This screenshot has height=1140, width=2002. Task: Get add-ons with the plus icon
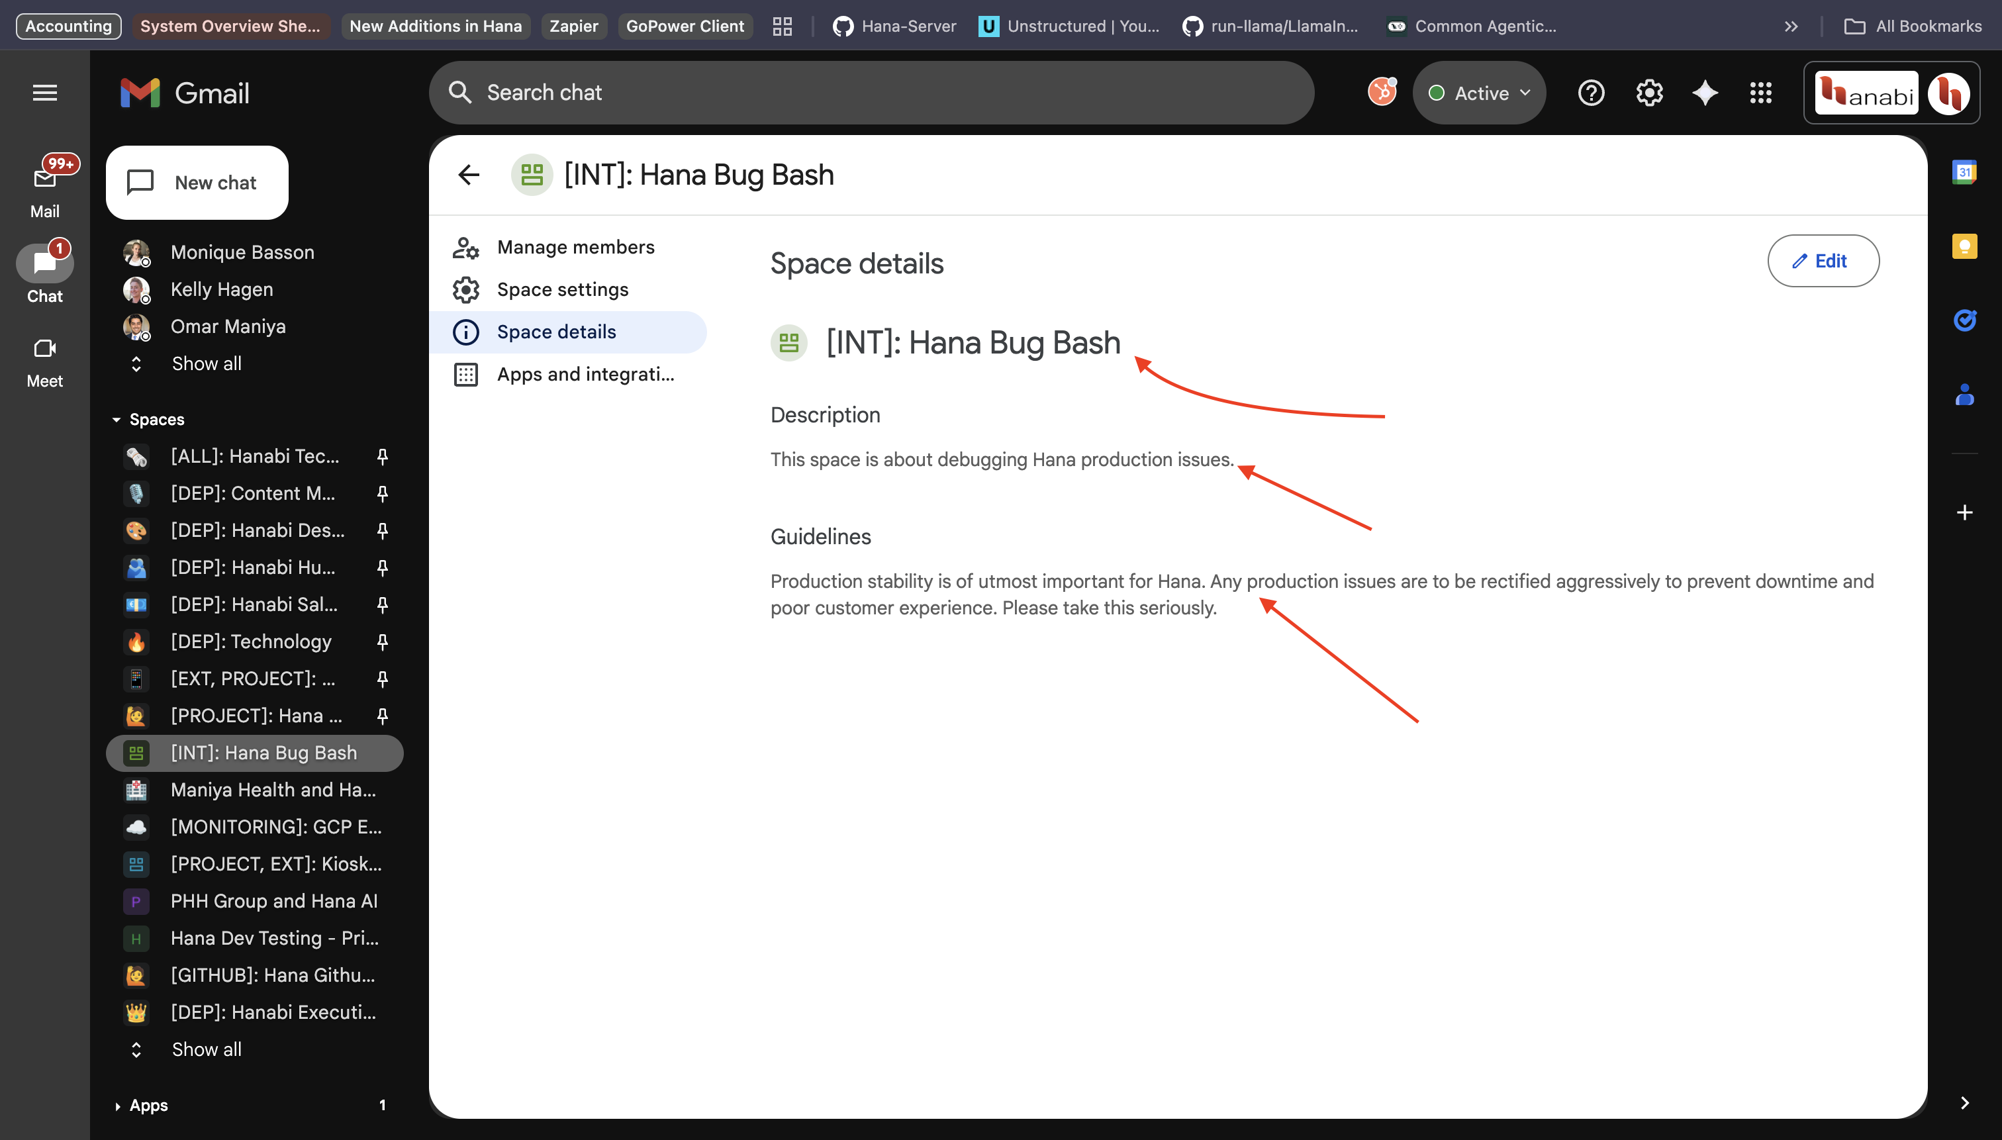(x=1964, y=512)
